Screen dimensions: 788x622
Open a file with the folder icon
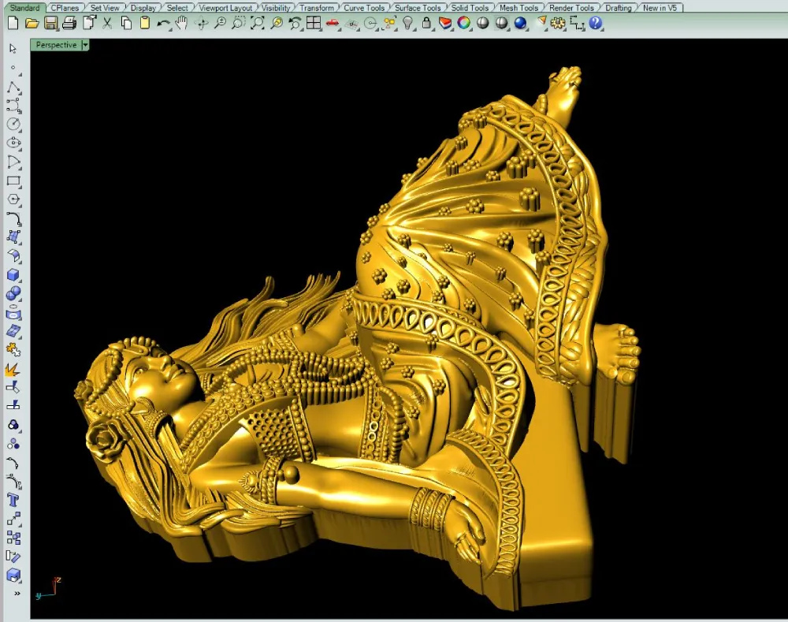32,23
